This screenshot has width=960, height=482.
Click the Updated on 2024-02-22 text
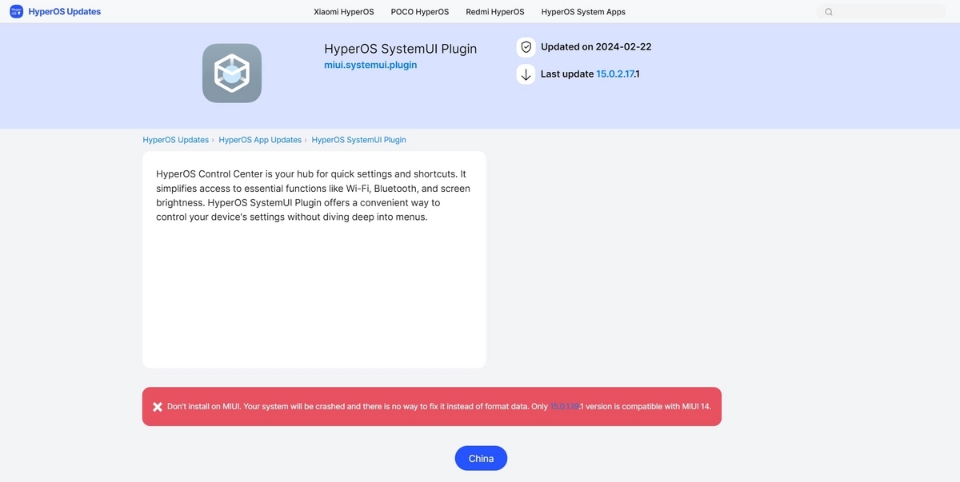(596, 47)
